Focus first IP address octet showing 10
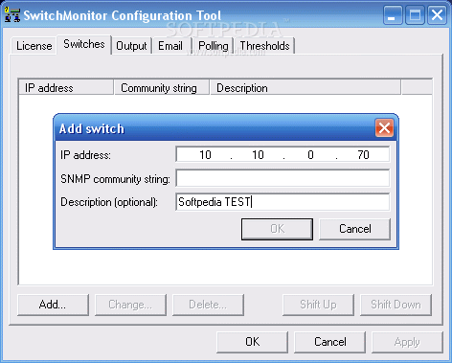 coord(205,155)
